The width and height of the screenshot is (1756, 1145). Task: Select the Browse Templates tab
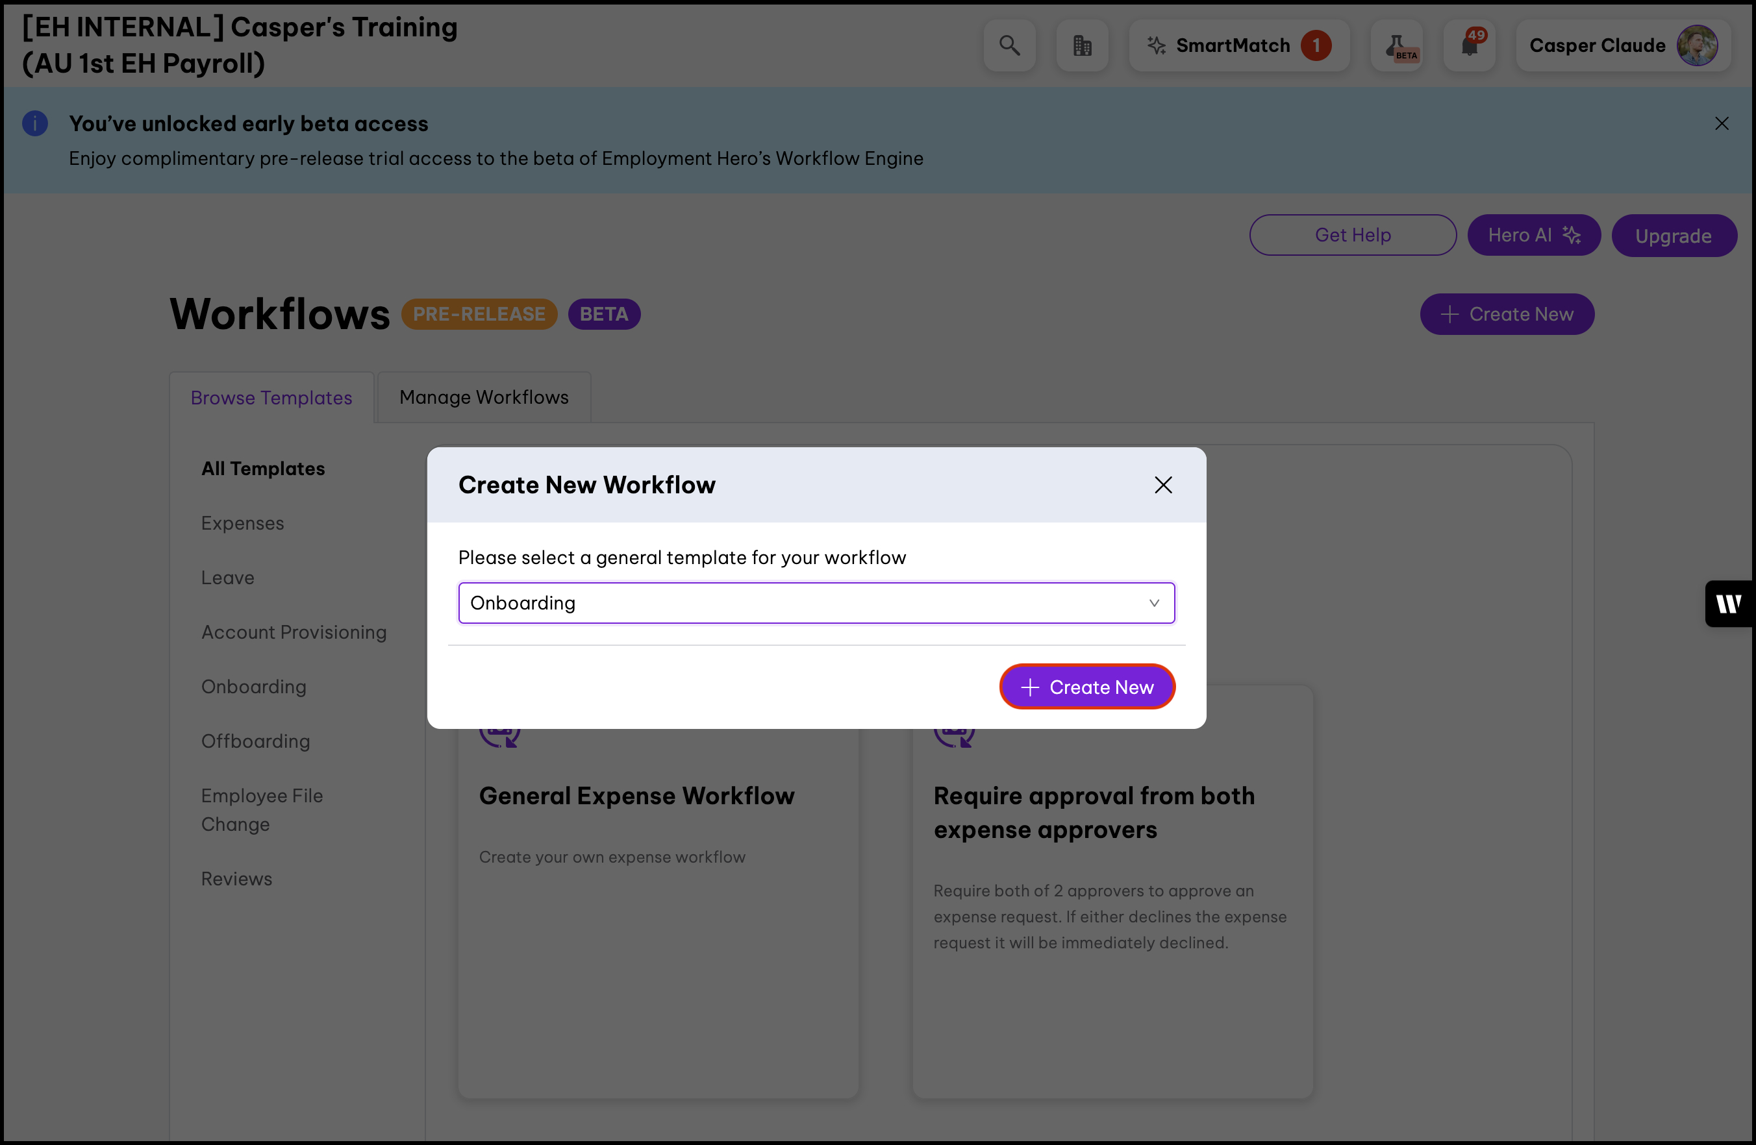click(x=271, y=397)
